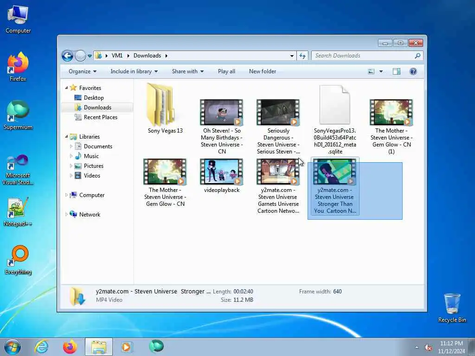Open the Computer desktop icon
Viewport: 475px width, 356px height.
coord(18,19)
